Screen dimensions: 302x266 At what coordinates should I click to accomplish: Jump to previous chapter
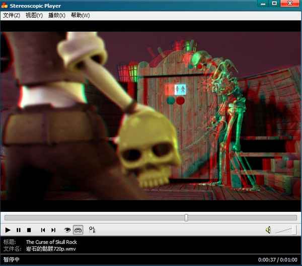coord(43,230)
